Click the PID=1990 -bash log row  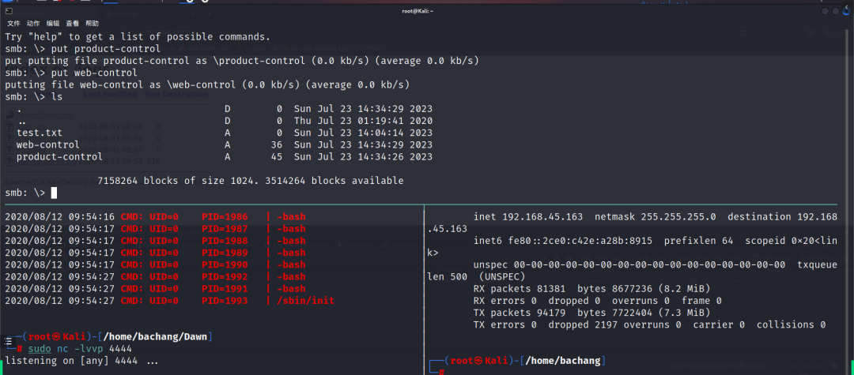[155, 264]
